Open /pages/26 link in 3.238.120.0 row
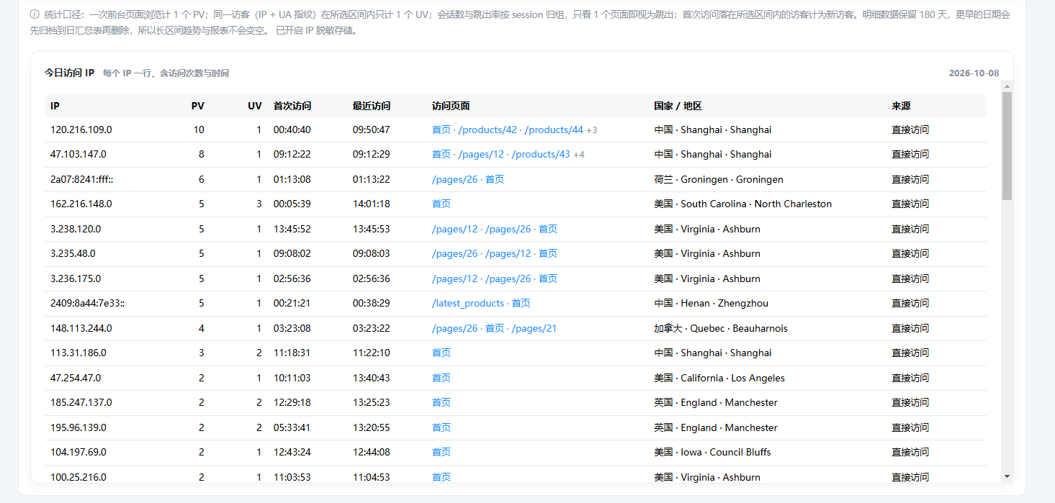This screenshot has width=1055, height=503. [508, 230]
